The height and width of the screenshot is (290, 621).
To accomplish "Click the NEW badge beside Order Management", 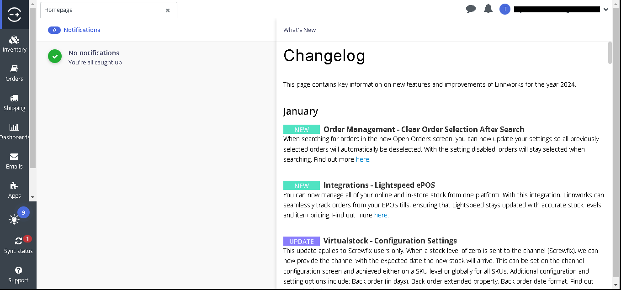I will [302, 130].
